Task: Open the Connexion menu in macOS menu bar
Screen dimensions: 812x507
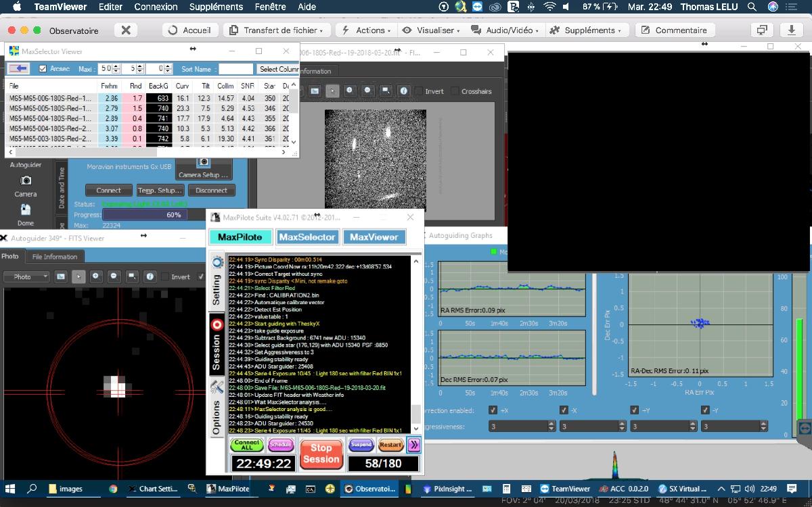Action: tap(156, 7)
